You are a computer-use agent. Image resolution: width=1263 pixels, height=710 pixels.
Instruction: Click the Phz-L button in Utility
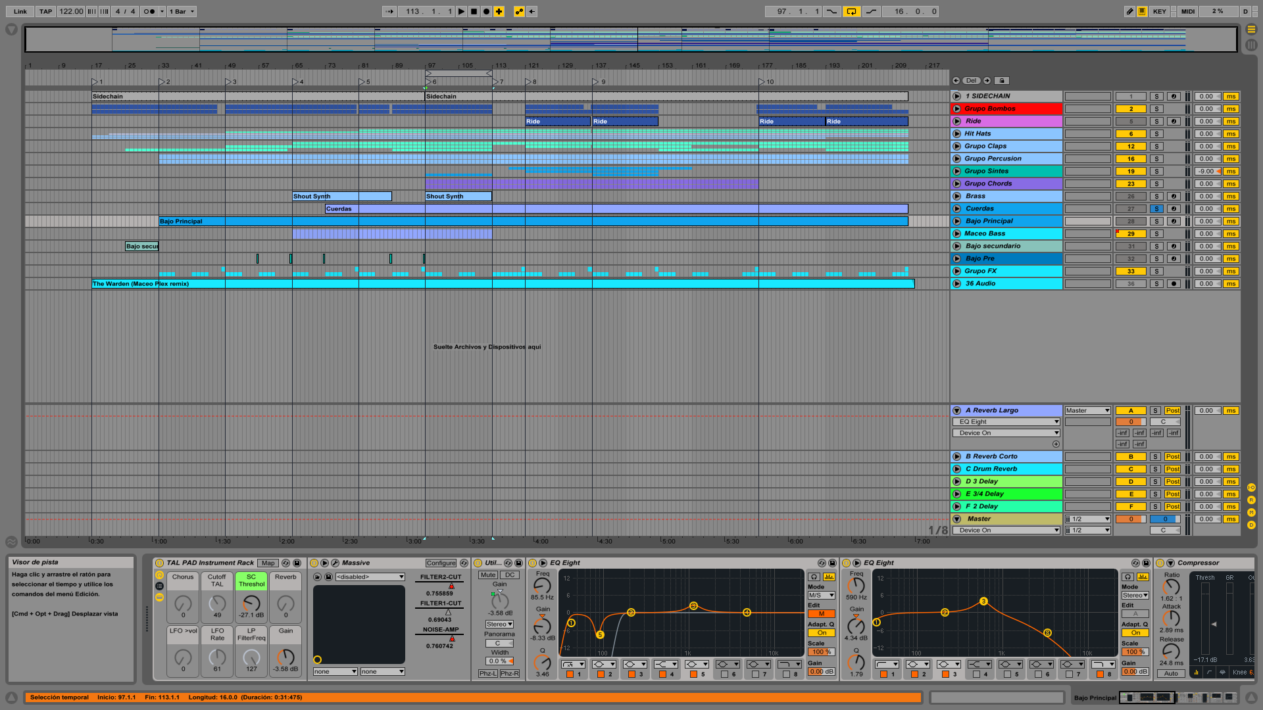tap(488, 673)
